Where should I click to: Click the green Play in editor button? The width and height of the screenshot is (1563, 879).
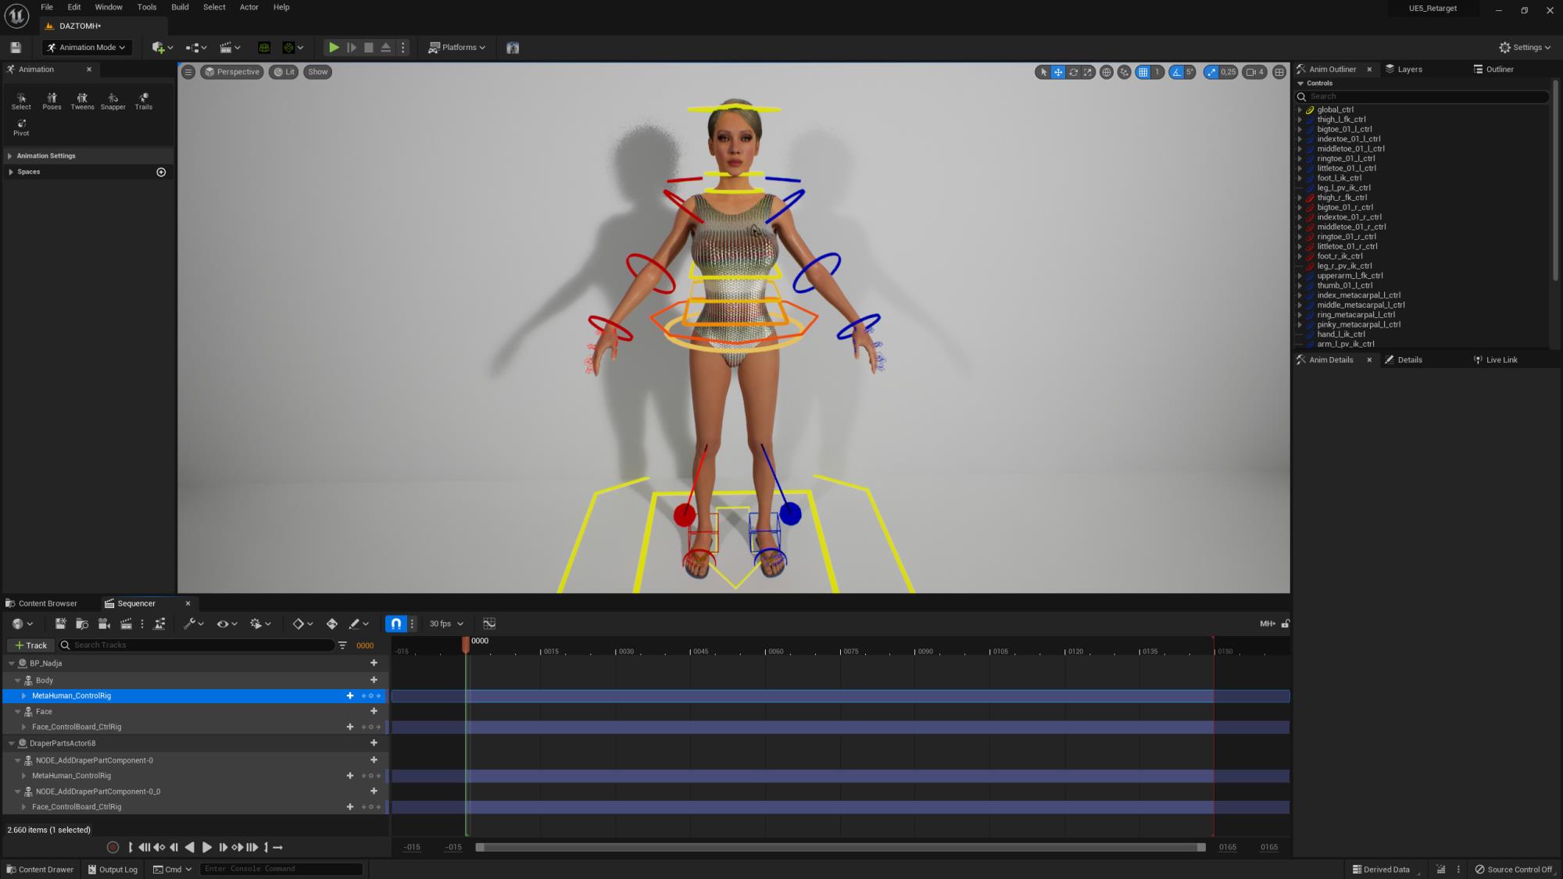pos(334,48)
